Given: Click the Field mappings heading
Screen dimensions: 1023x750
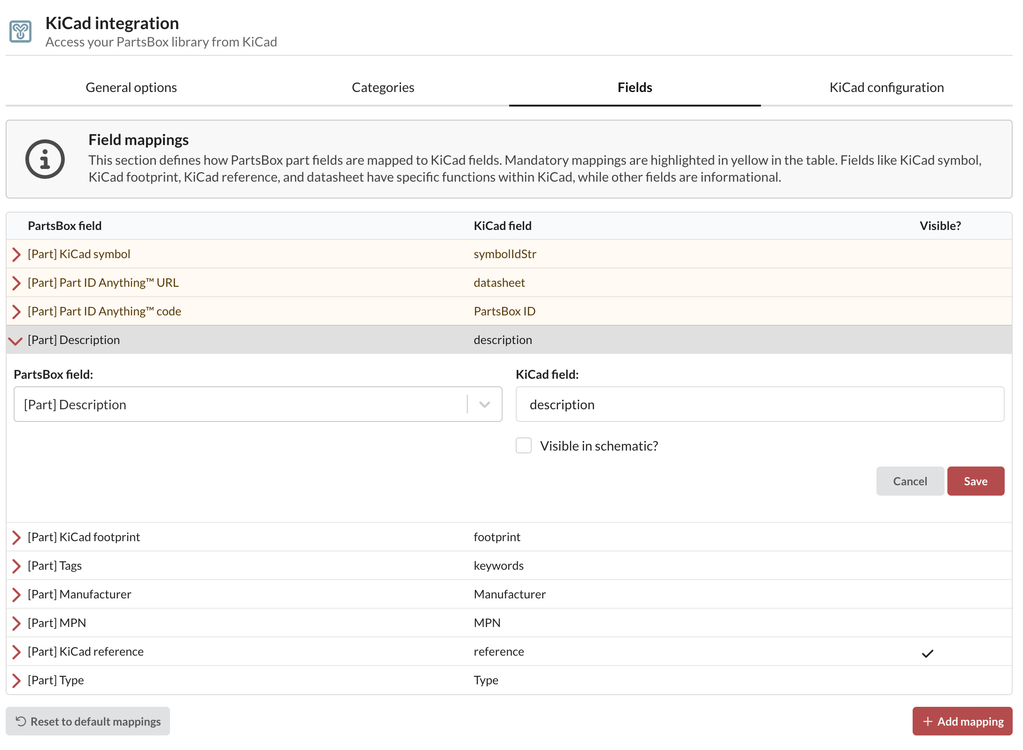Looking at the screenshot, I should (x=139, y=140).
